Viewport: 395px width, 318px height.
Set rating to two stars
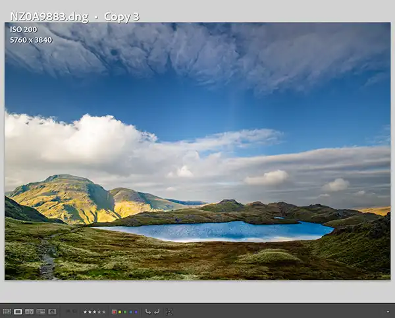[x=90, y=312]
